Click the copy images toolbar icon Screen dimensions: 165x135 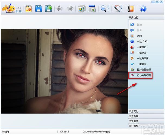click(x=82, y=9)
